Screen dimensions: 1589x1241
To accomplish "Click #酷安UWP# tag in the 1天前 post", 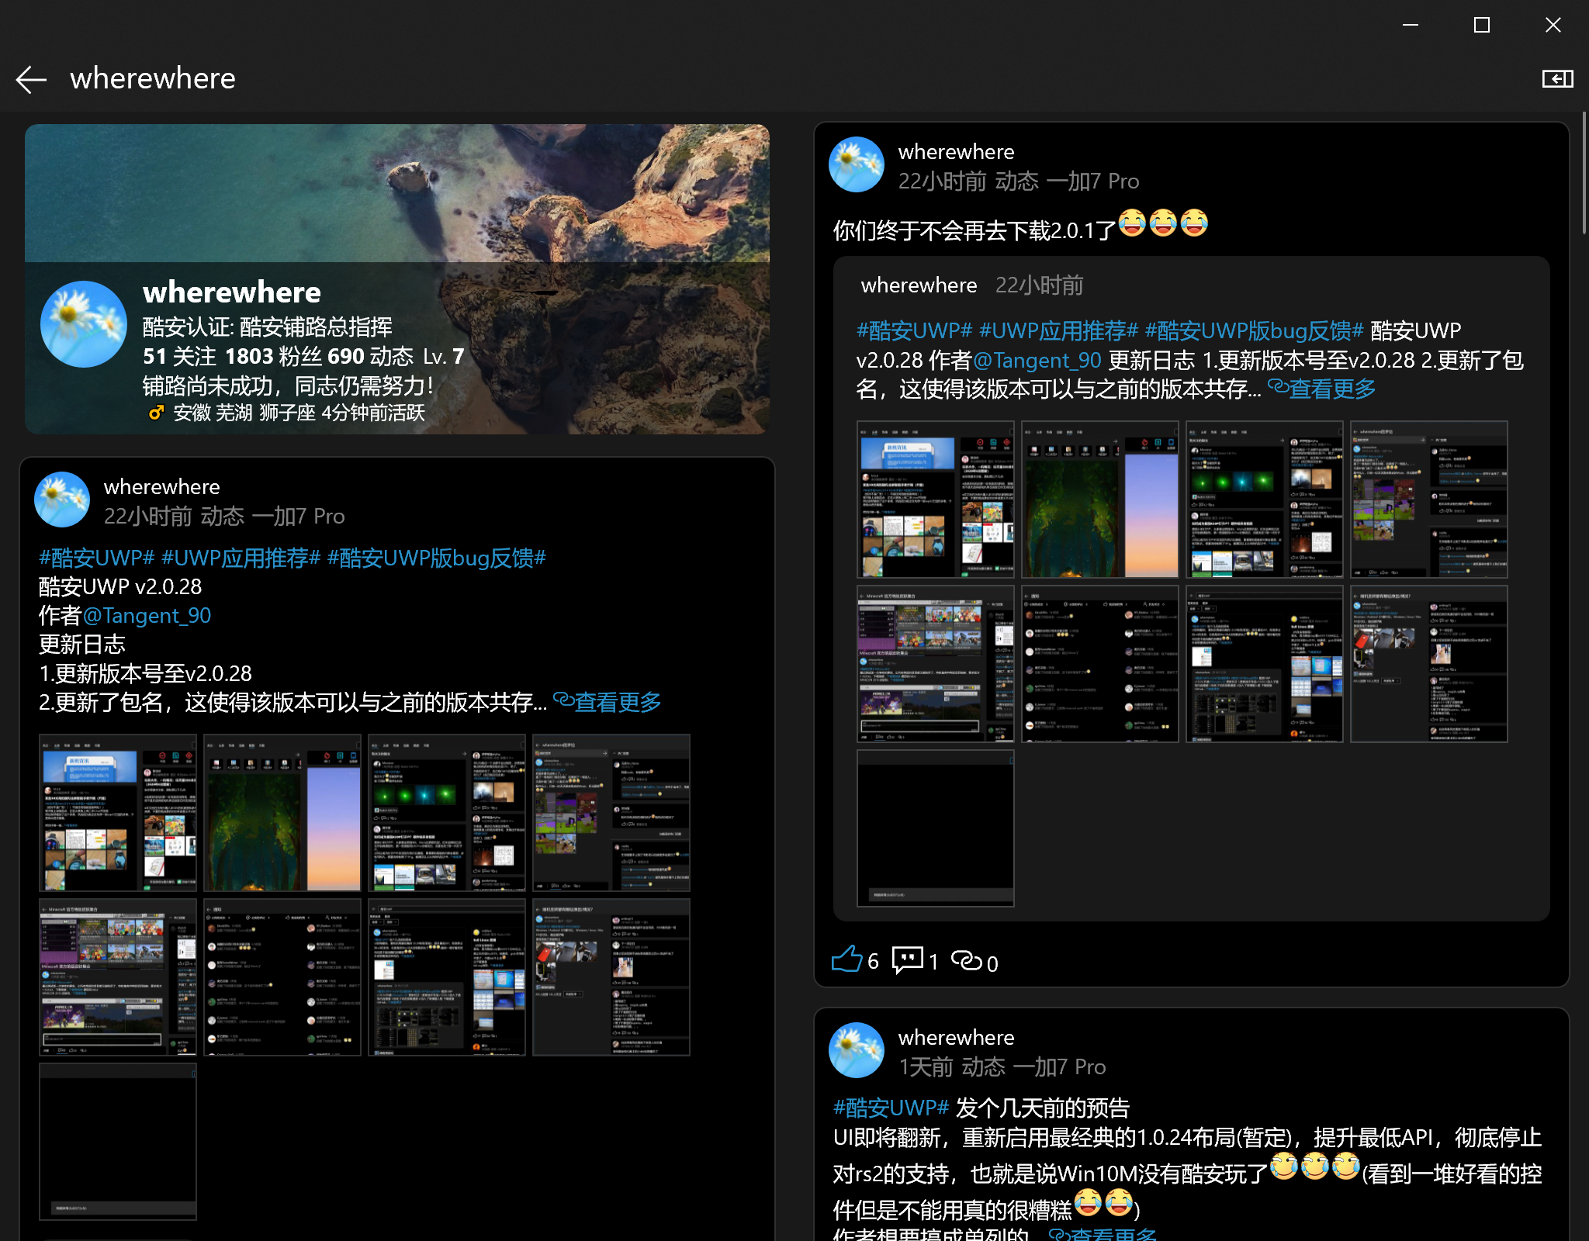I will [891, 1108].
